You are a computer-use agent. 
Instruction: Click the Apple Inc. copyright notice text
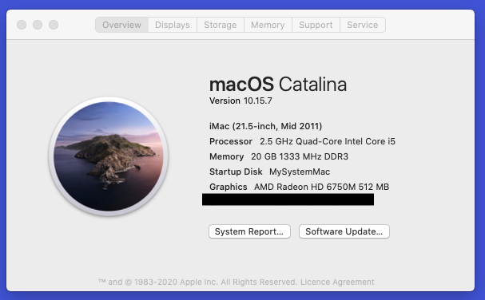pos(197,282)
